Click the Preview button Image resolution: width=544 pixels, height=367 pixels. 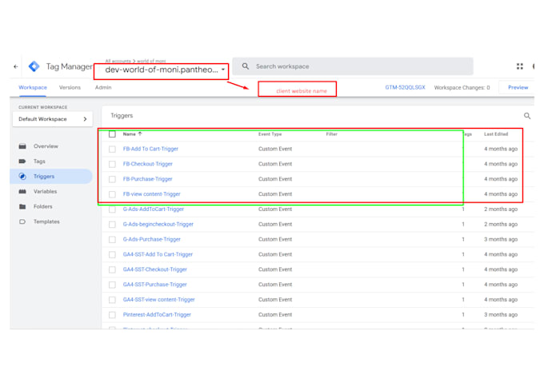[518, 87]
